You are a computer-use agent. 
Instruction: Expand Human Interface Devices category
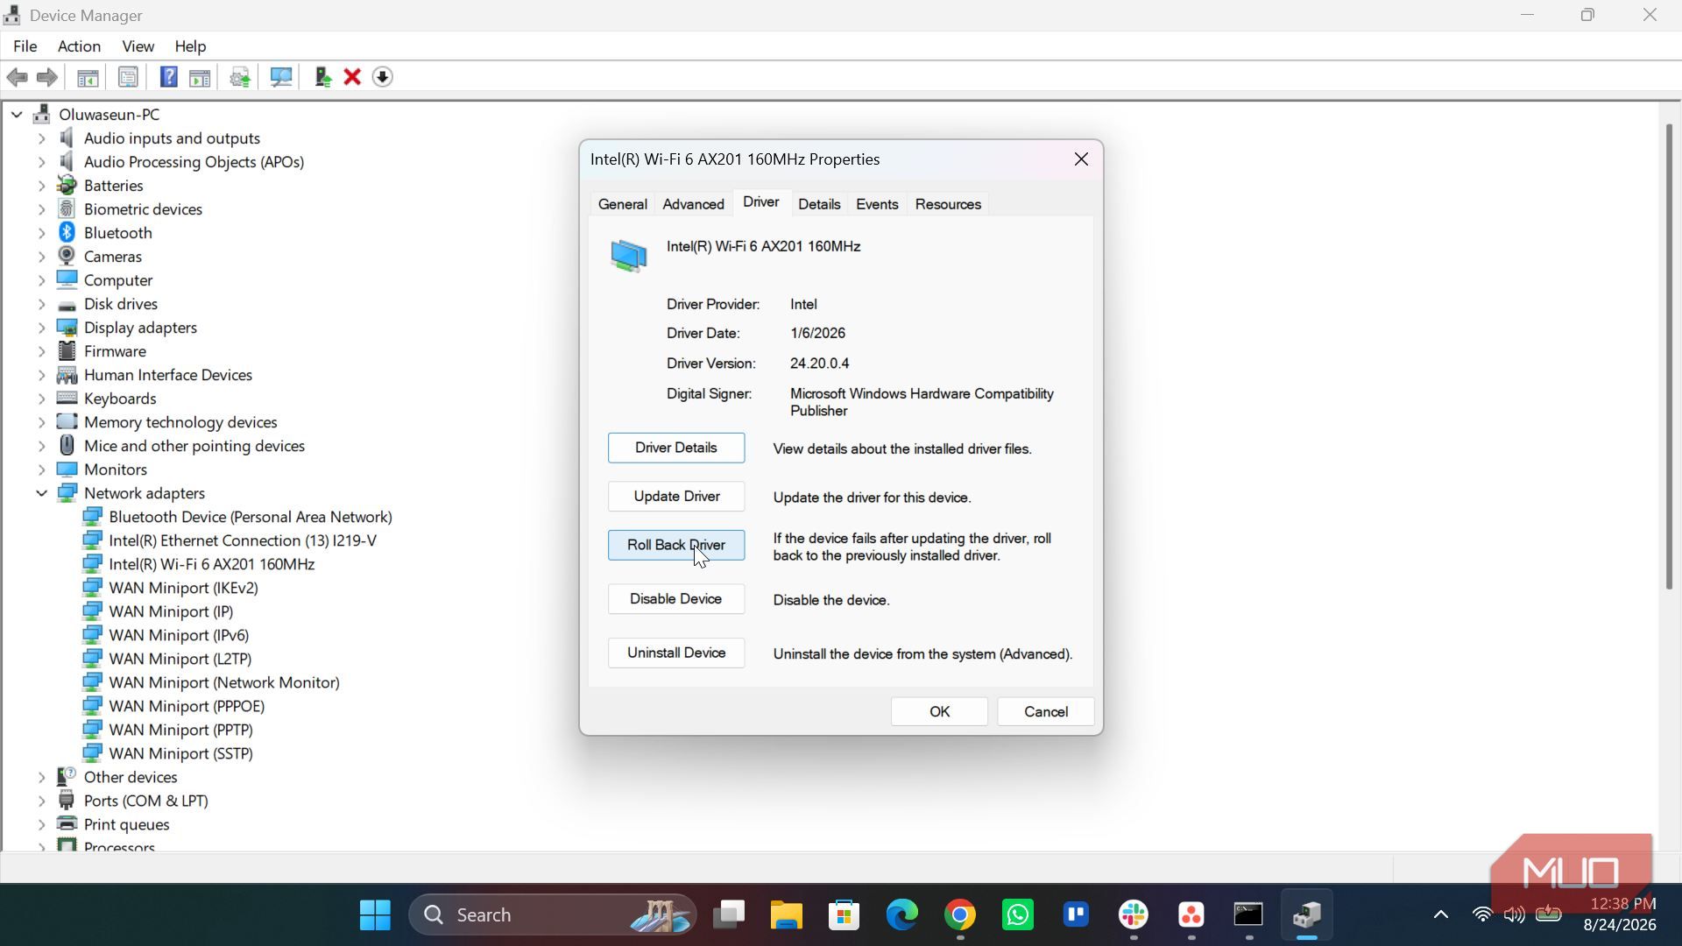[41, 374]
